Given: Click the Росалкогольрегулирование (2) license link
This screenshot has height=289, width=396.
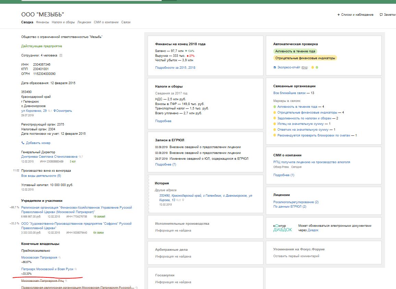Looking at the screenshot, I should [296, 202].
